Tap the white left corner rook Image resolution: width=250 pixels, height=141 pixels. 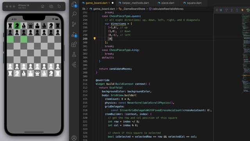[x=10, y=73]
